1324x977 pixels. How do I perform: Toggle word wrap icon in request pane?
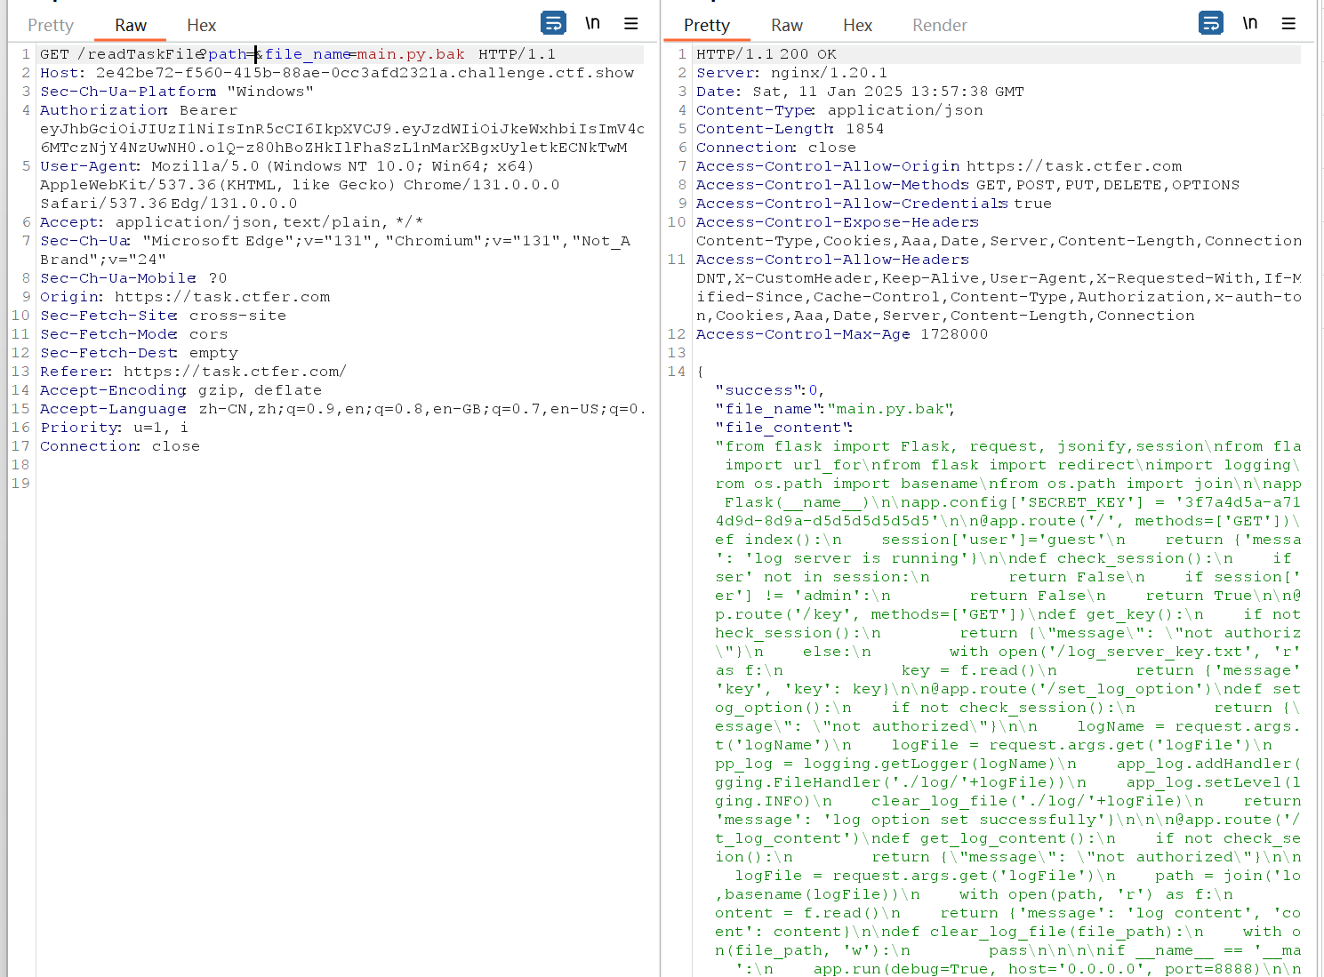point(553,23)
